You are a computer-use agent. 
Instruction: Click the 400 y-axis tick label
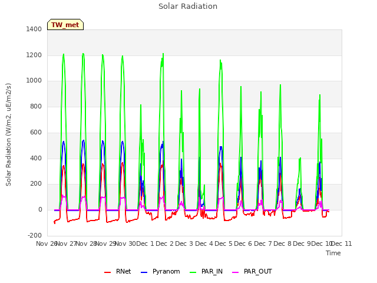(x=36, y=159)
